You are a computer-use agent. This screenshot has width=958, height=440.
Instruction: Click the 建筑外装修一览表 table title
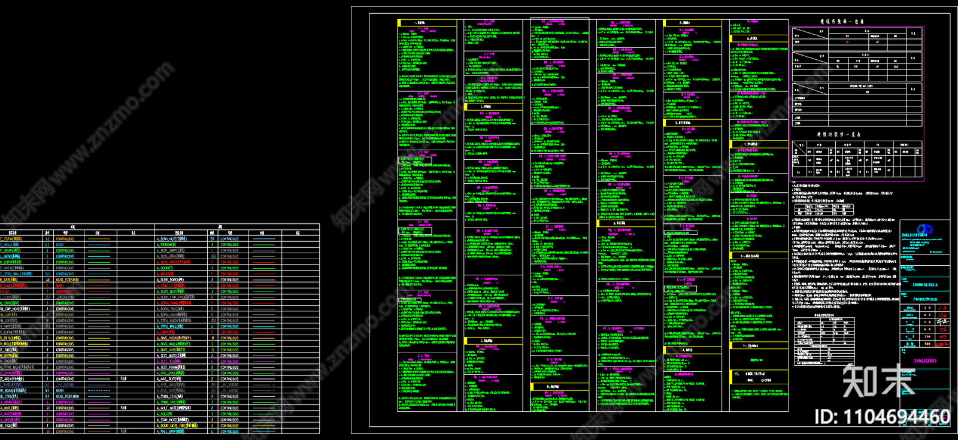(x=842, y=22)
